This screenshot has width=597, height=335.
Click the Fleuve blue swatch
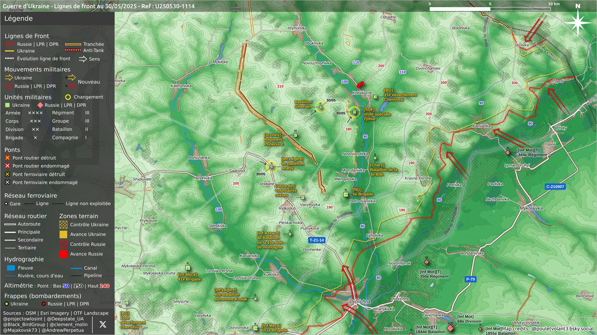coord(11,268)
